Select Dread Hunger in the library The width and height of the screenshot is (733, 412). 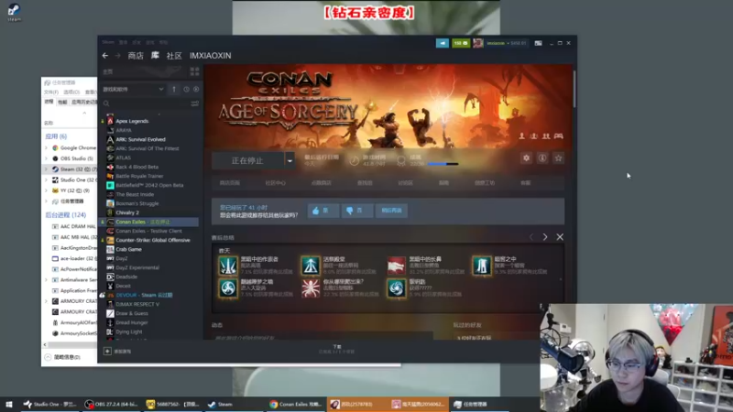[x=131, y=323]
